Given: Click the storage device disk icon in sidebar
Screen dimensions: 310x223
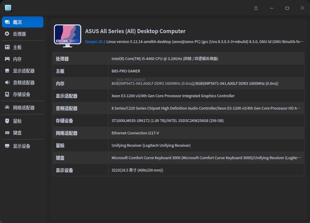Looking at the screenshot, I should point(7,94).
